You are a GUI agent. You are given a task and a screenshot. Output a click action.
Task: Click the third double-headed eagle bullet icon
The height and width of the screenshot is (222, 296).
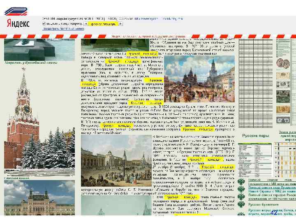241,197
